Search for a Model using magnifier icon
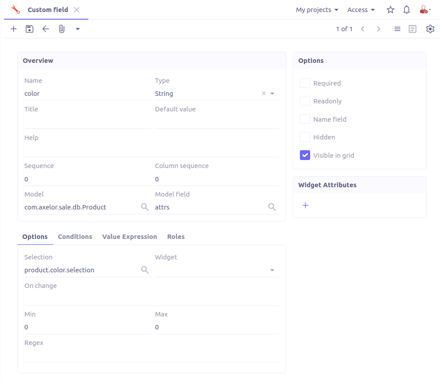Screen dimensions: 440x382 click(x=145, y=207)
